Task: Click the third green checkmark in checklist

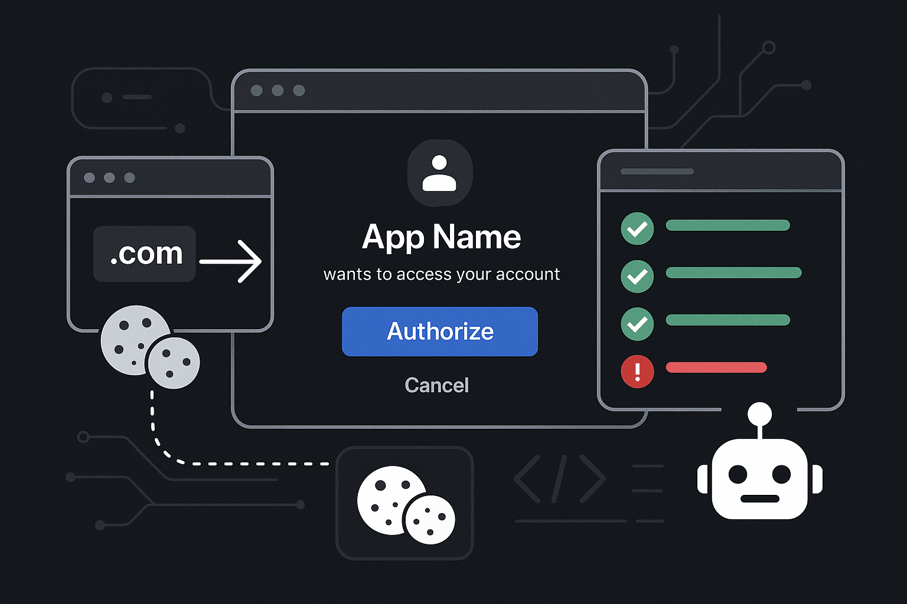Action: pos(637,324)
